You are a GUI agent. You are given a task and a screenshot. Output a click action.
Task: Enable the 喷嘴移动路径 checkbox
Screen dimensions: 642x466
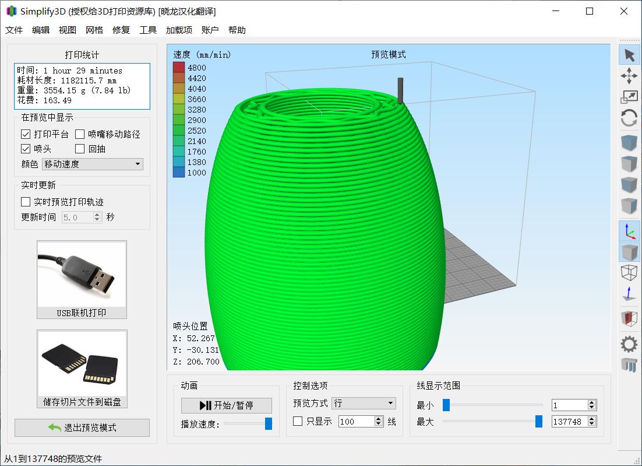point(80,134)
